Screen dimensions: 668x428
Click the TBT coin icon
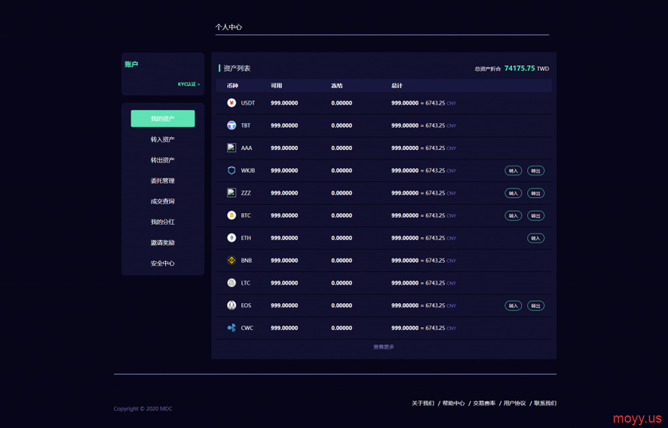coord(231,125)
